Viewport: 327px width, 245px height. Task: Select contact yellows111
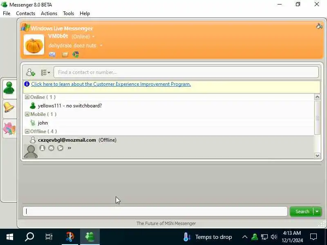click(168, 106)
